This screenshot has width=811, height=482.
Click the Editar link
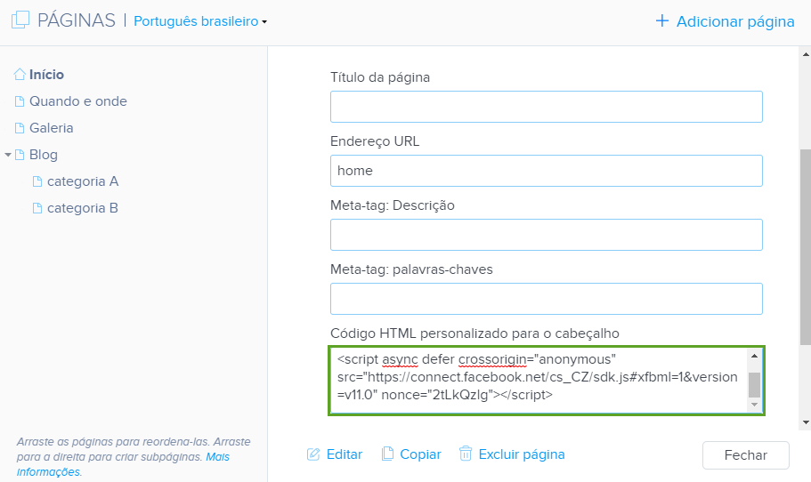(x=345, y=454)
